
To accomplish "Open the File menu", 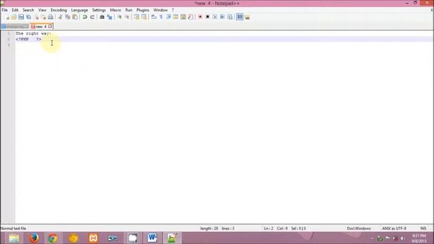I will click(5, 10).
